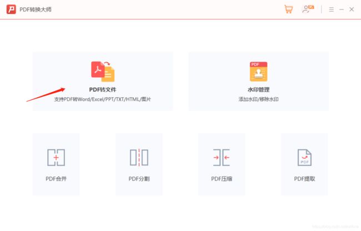Open the PDF压缩 label

tap(222, 179)
